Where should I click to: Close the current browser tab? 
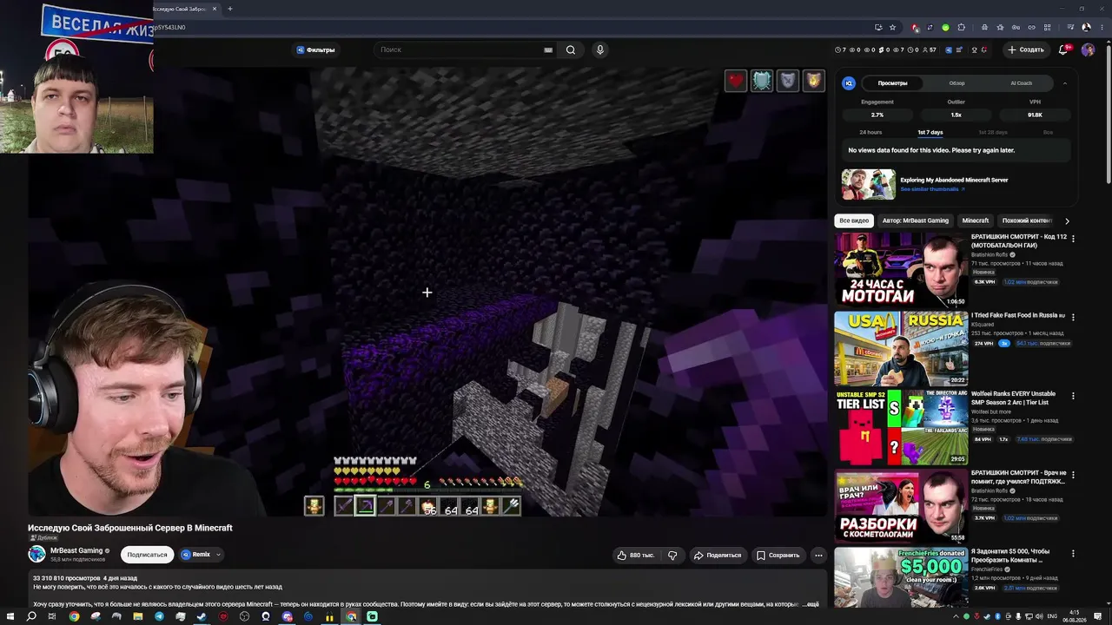pos(215,9)
